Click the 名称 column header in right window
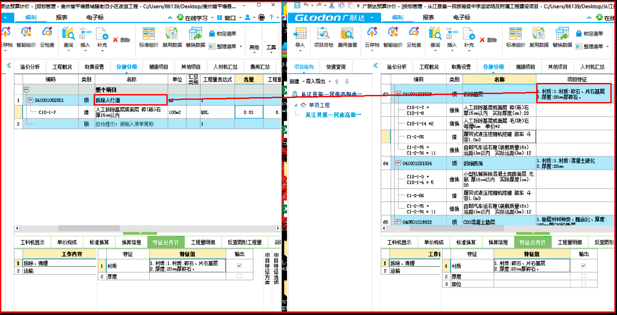Viewport: 617px width, 315px height. pos(499,79)
